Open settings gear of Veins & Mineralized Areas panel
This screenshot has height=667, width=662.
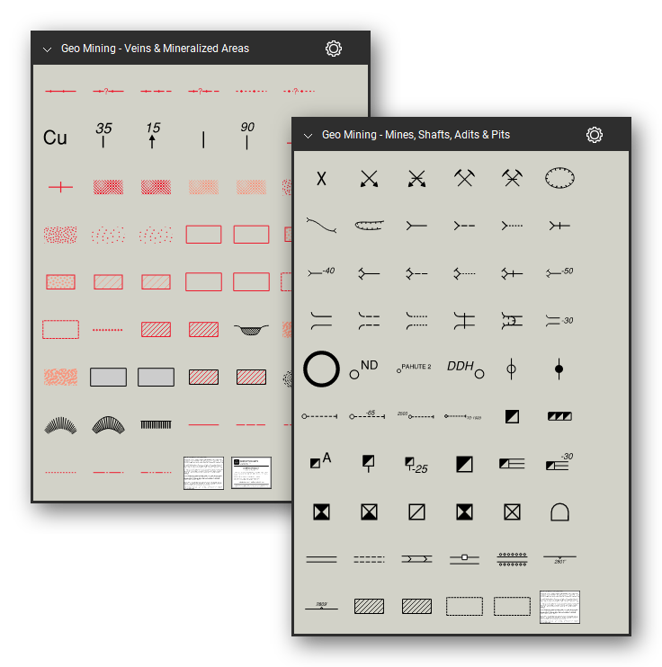click(334, 49)
